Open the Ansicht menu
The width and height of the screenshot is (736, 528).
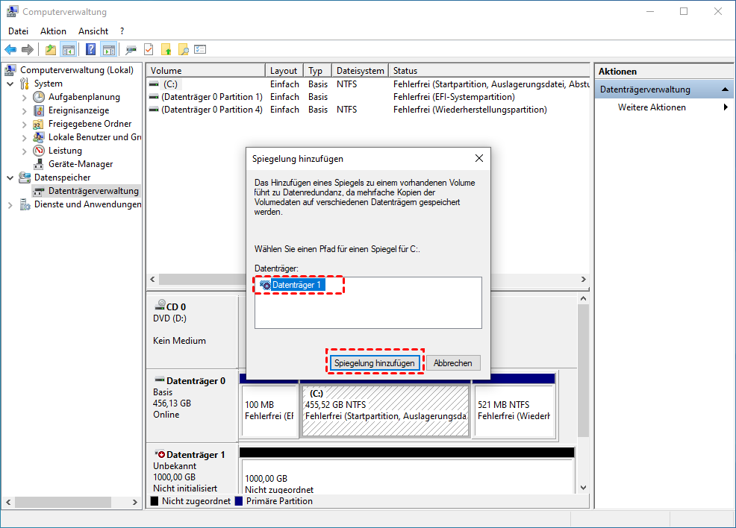click(93, 31)
